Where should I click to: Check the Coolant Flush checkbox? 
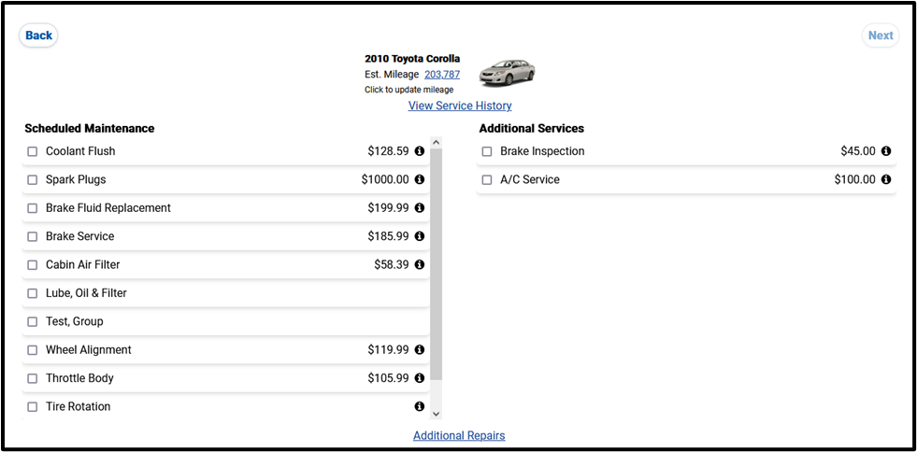pyautogui.click(x=33, y=151)
